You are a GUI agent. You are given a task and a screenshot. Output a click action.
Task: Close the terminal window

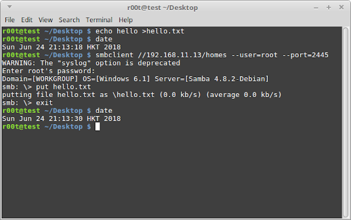click(342, 8)
